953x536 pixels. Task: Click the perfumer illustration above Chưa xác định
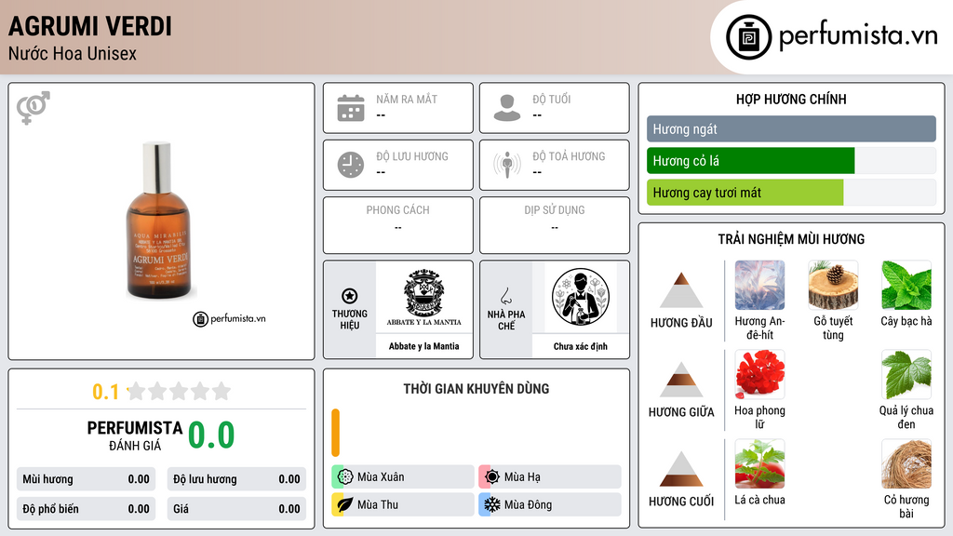point(581,297)
